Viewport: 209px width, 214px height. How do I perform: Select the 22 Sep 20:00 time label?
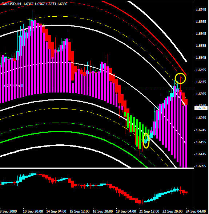[173, 211]
